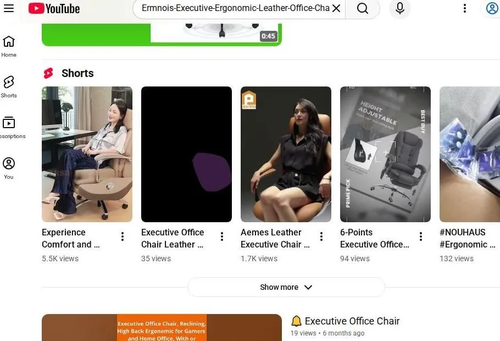Open the hamburger navigation menu
Screen dimensions: 500x341
point(9,8)
